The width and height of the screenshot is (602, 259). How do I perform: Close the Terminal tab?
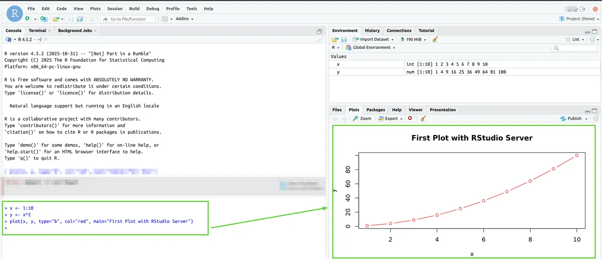(49, 31)
